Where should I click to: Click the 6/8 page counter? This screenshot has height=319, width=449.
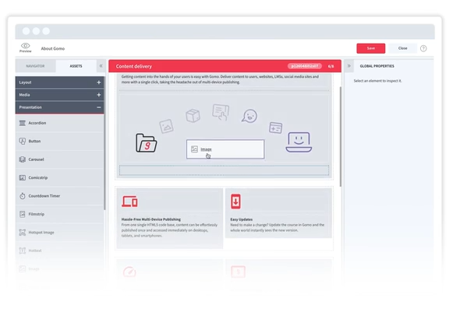coord(331,66)
